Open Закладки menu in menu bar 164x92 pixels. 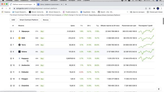click(54, 1)
